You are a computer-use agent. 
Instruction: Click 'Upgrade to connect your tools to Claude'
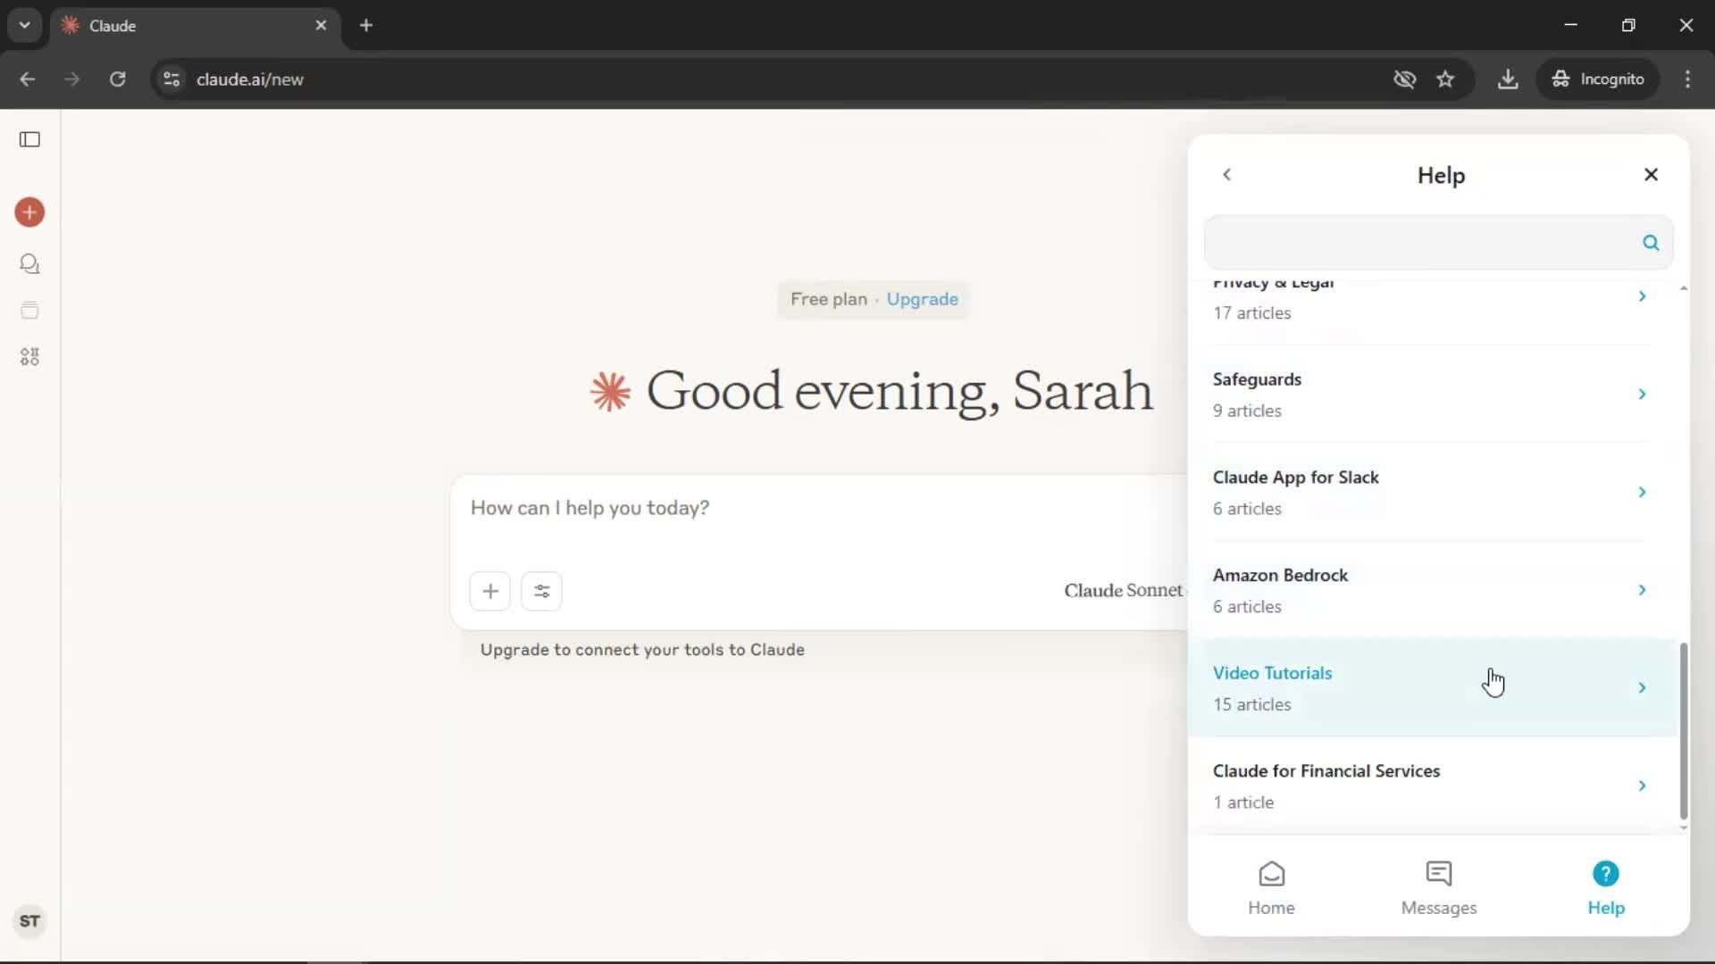click(x=642, y=650)
